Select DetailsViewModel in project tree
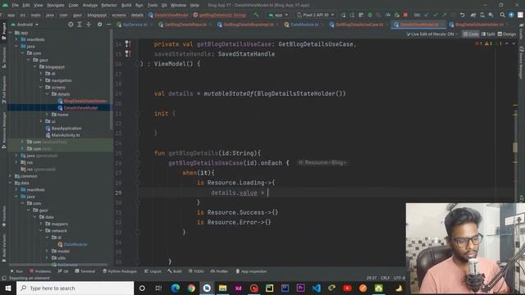The height and width of the screenshot is (295, 525). (x=80, y=107)
